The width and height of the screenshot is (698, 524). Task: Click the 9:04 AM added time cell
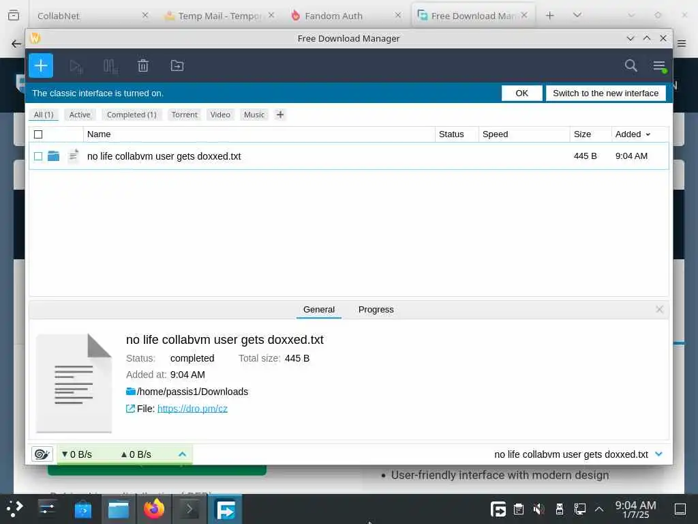coord(631,156)
